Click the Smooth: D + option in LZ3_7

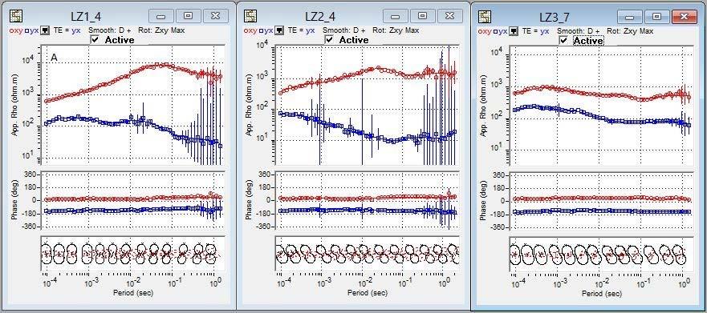[579, 31]
